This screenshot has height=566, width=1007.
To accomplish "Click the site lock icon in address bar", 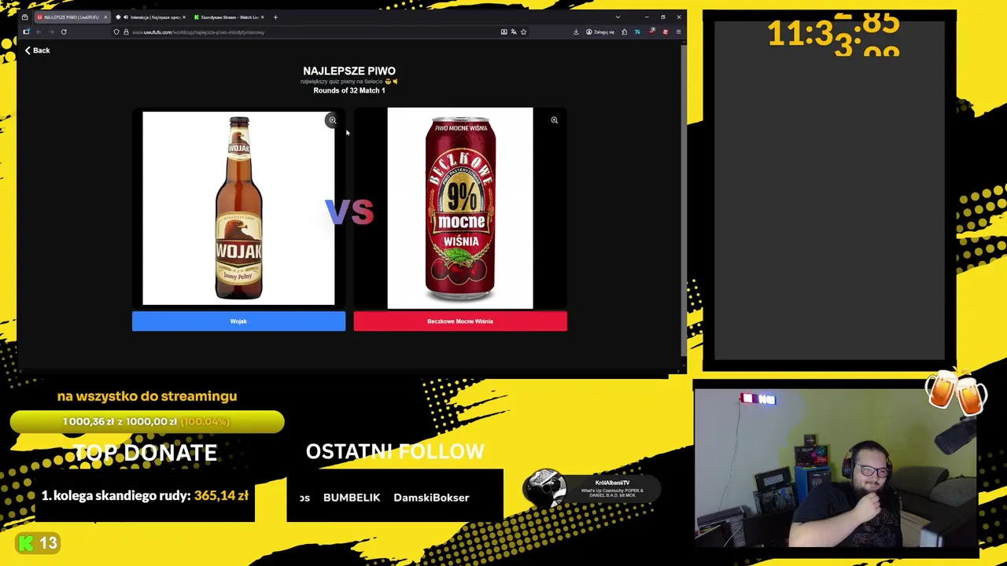I will [126, 32].
